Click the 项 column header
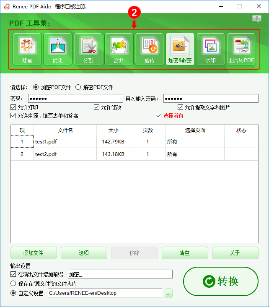Screen dimensions: 269x307 pos(22,130)
